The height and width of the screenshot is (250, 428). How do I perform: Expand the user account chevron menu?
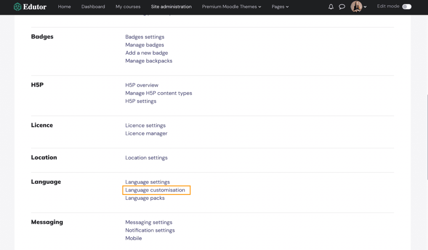coord(365,8)
